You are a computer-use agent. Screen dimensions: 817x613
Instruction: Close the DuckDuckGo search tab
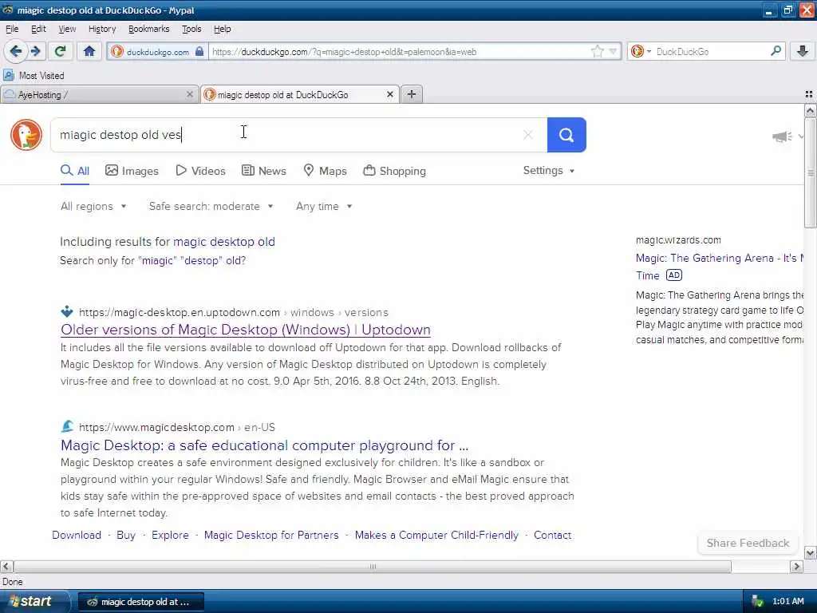pos(389,94)
